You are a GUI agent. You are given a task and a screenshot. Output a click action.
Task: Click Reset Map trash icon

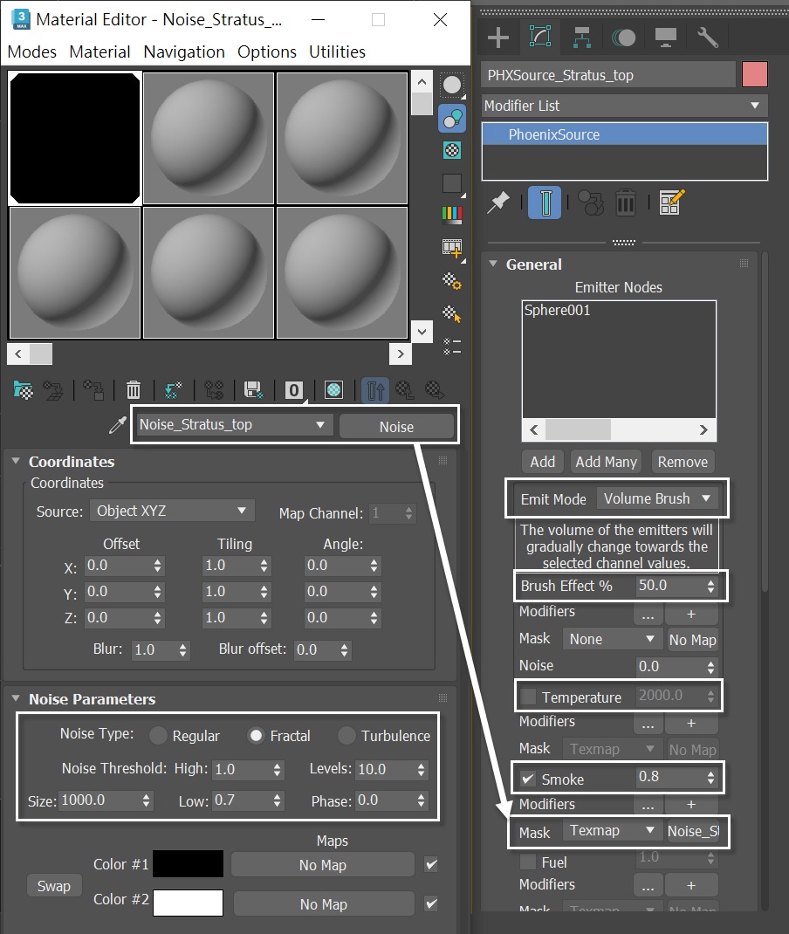[x=134, y=390]
